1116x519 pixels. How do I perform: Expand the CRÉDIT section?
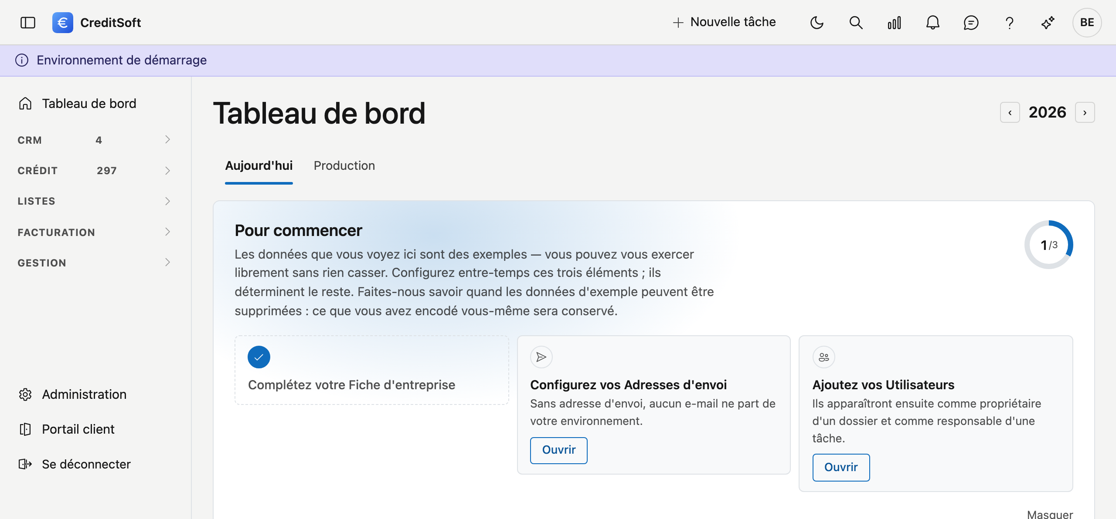pos(94,170)
